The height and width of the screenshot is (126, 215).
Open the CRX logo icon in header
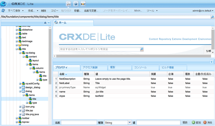(4, 4)
